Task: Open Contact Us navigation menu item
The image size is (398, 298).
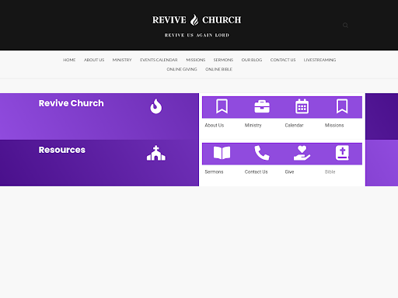Action: 283,60
